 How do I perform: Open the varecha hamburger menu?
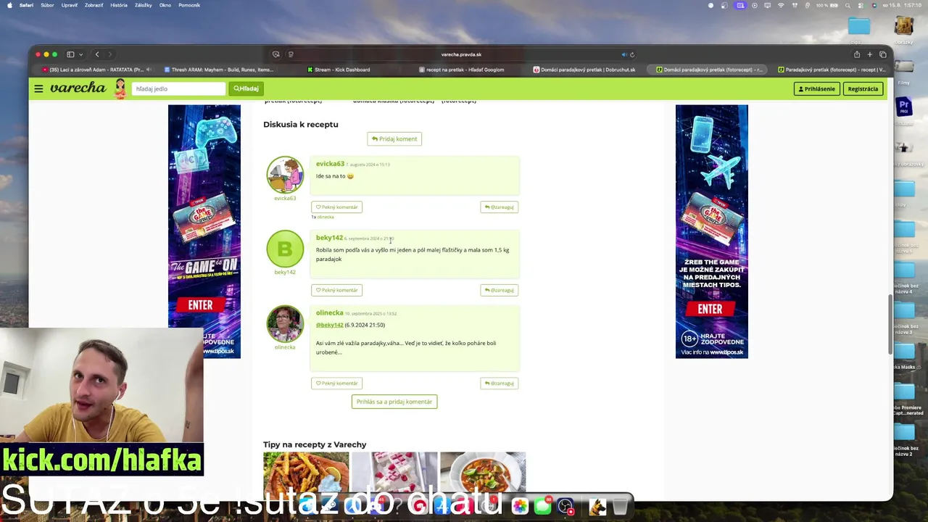(x=38, y=88)
